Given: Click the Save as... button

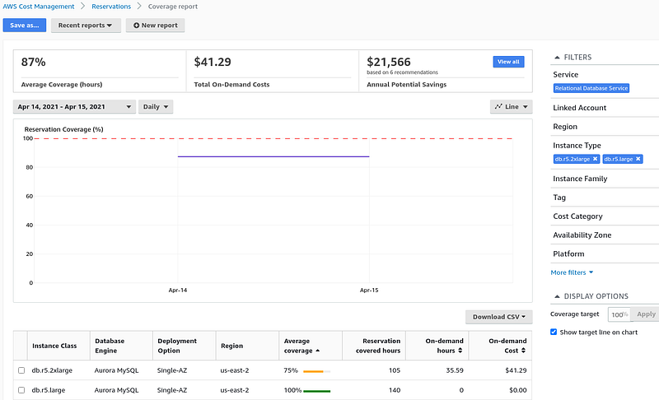Looking at the screenshot, I should click(25, 26).
